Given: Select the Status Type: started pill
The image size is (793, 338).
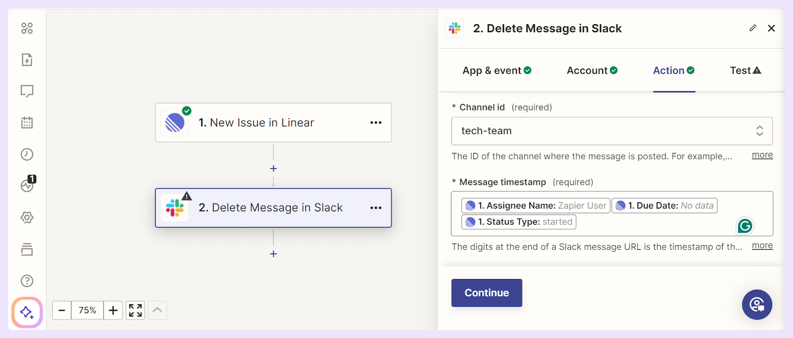Looking at the screenshot, I should [x=519, y=222].
